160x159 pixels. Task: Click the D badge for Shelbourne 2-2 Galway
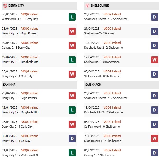(154, 31)
